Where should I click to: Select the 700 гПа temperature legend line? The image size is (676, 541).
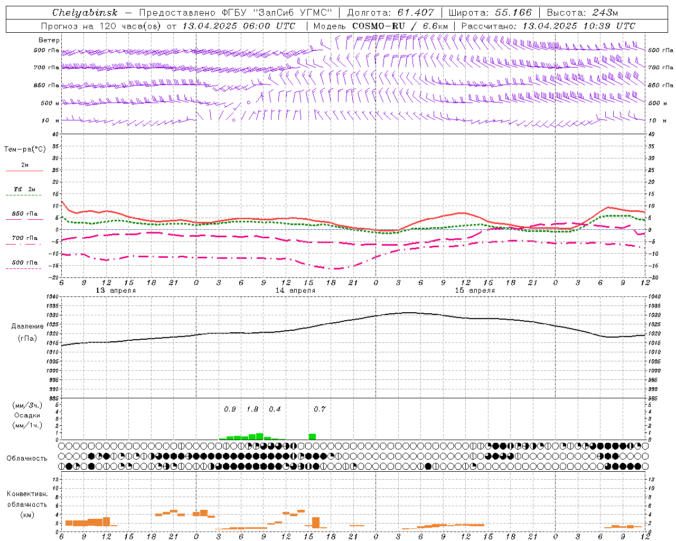(24, 240)
